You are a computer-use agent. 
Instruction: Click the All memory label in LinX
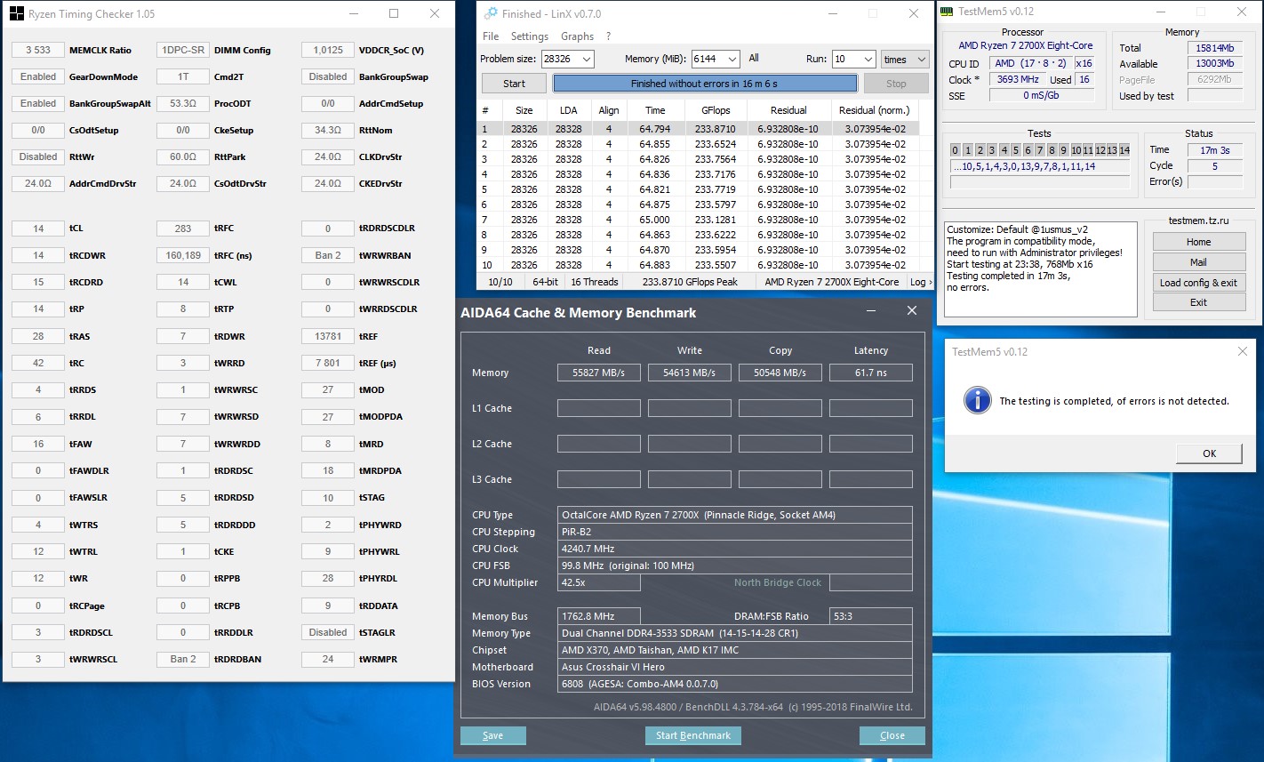pyautogui.click(x=754, y=59)
